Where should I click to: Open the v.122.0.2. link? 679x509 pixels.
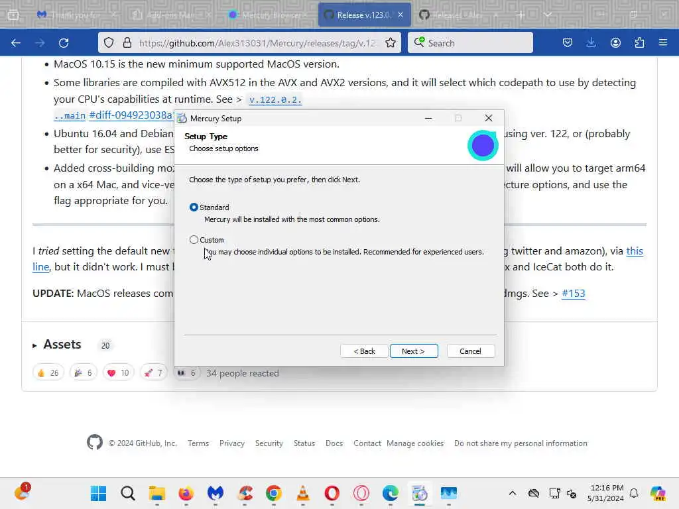click(275, 99)
